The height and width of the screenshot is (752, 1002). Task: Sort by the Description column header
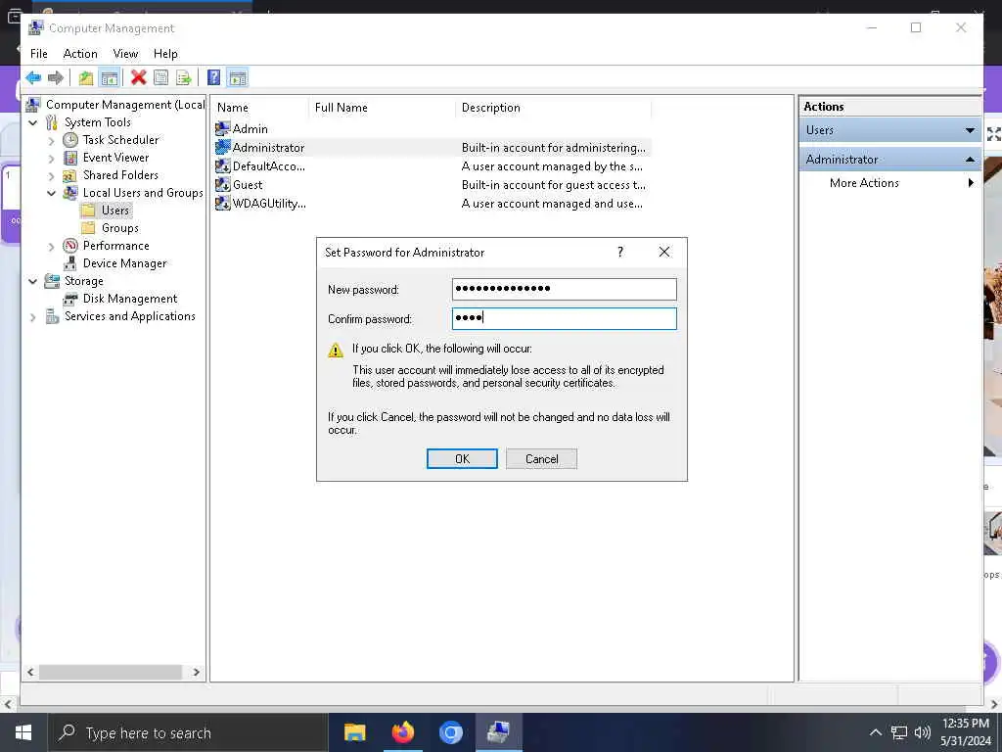point(553,108)
